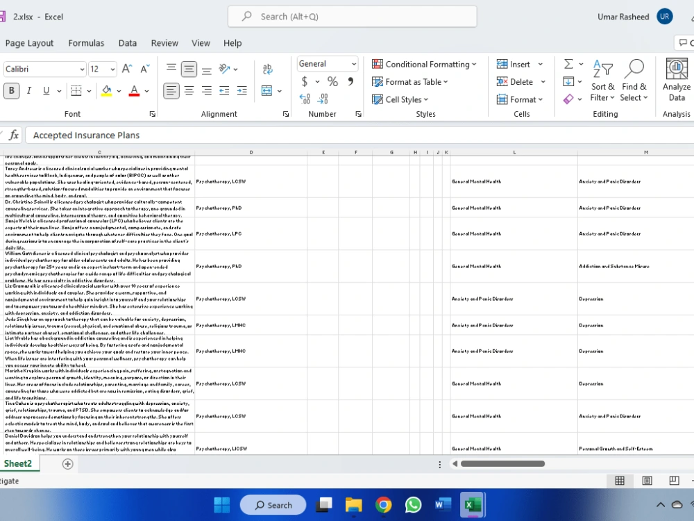The height and width of the screenshot is (521, 694).
Task: Open Font size dropdown
Action: [112, 69]
